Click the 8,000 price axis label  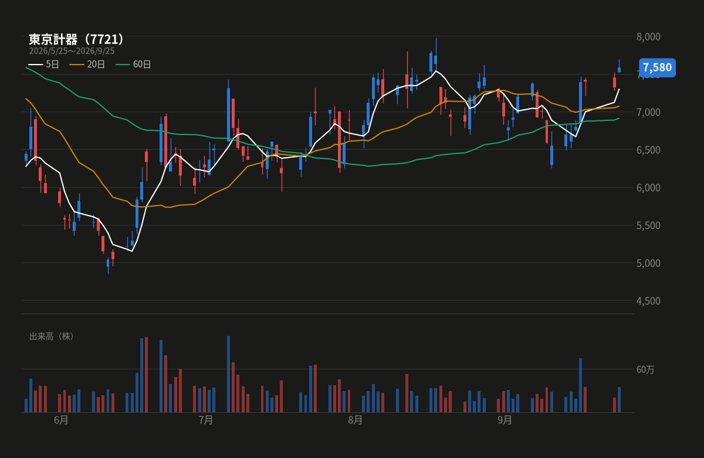pos(648,36)
